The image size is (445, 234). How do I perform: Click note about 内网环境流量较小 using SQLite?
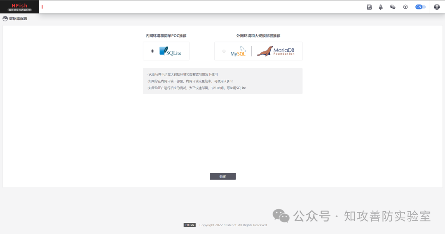pos(190,81)
